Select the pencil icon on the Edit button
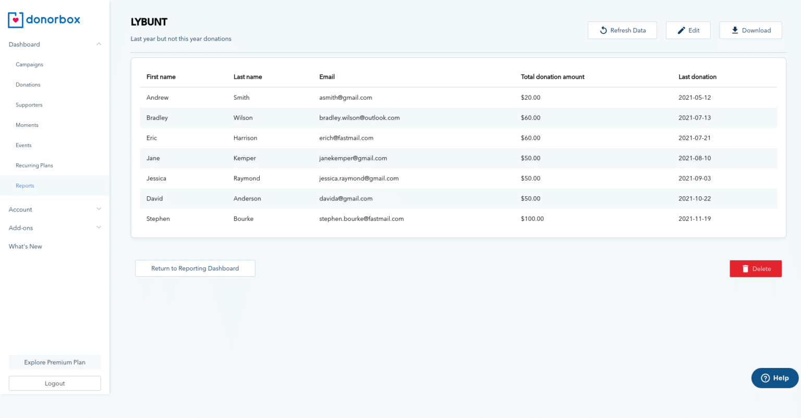Viewport: 801px width, 418px height. click(x=681, y=30)
